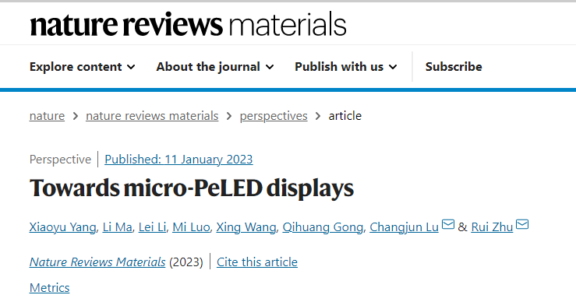Image resolution: width=576 pixels, height=302 pixels.
Task: Click the Subscribe menu item
Action: pos(454,67)
